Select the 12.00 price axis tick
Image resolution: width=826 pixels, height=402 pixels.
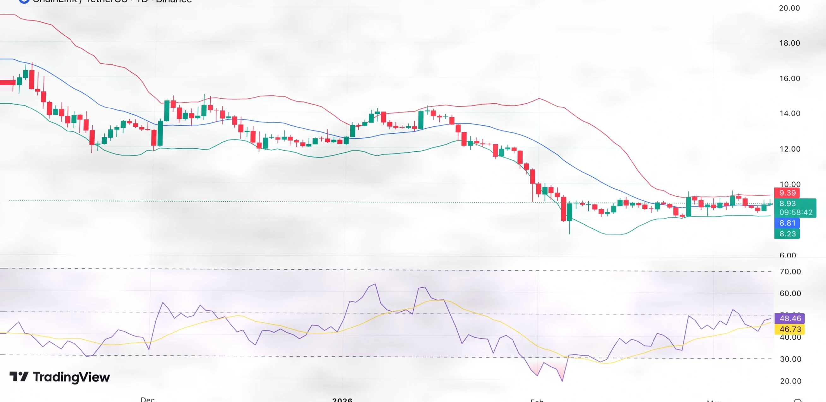[789, 149]
